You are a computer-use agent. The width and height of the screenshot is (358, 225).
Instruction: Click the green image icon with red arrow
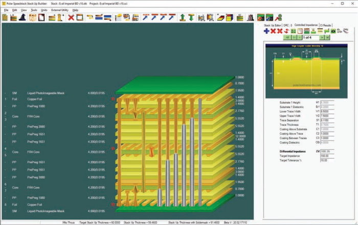tap(261, 17)
